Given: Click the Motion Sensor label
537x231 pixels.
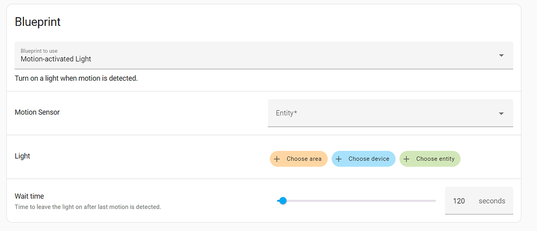Looking at the screenshot, I should tap(37, 112).
